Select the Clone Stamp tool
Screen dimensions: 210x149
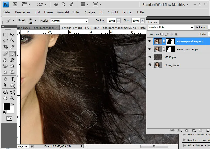[x=6, y=60]
